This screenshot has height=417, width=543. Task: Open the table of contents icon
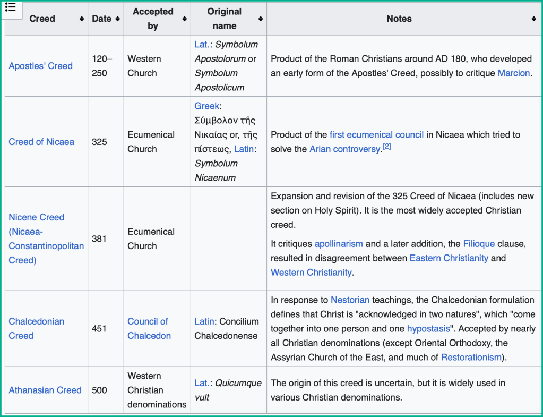[11, 7]
